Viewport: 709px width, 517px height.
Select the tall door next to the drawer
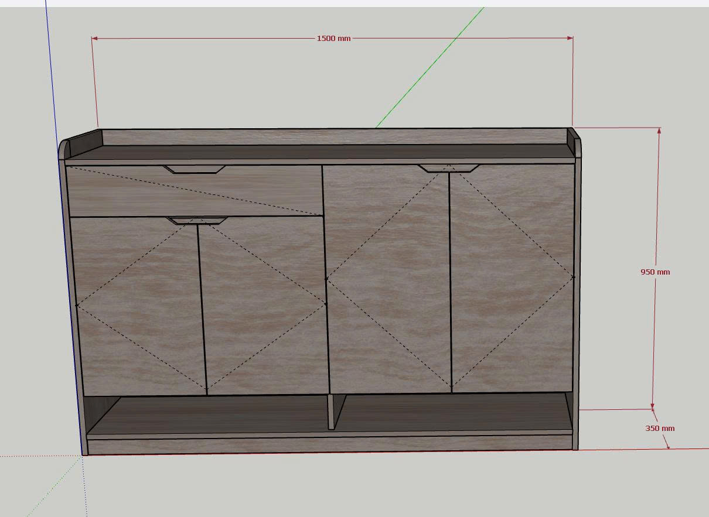pos(388,278)
